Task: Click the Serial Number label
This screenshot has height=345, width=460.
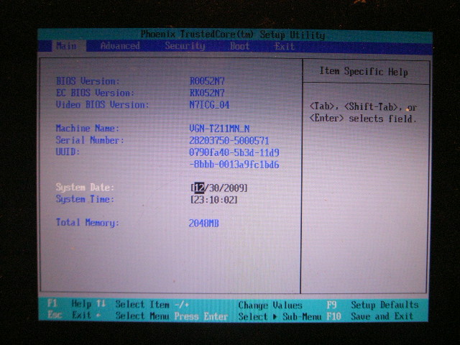Action: click(x=90, y=140)
